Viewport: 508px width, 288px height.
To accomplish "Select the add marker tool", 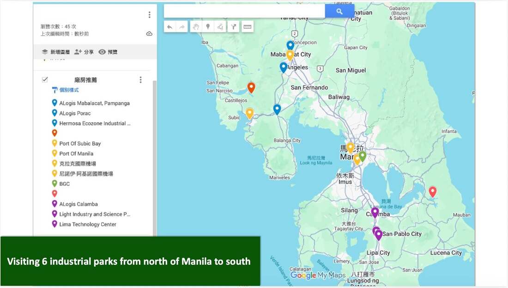I will 208,27.
